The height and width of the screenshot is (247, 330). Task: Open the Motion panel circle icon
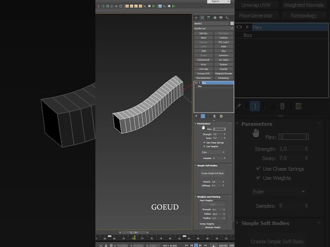(214, 17)
